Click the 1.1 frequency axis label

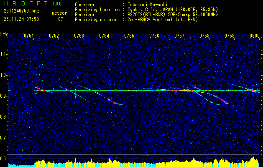pos(3,54)
